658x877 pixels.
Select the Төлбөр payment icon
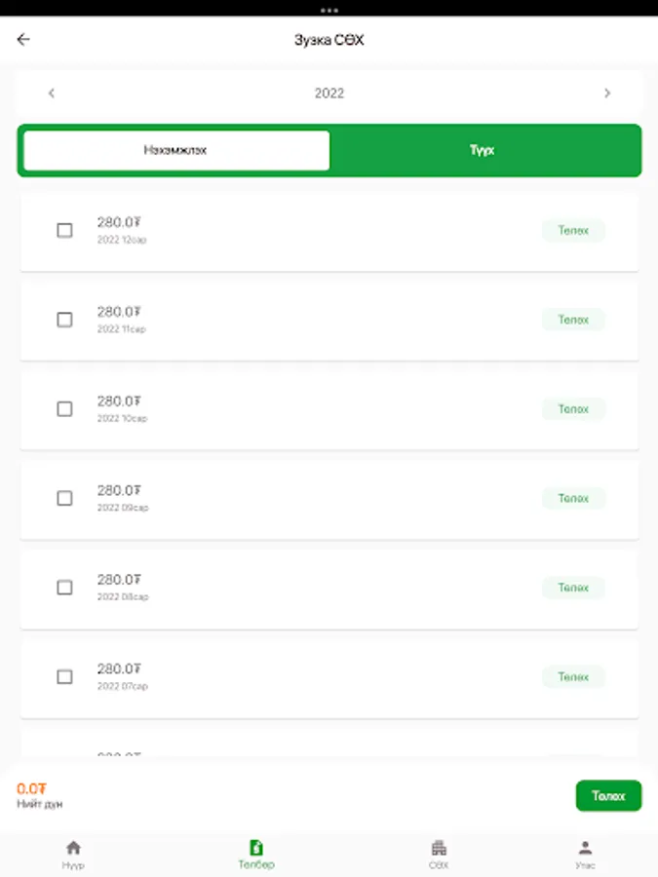click(x=256, y=848)
